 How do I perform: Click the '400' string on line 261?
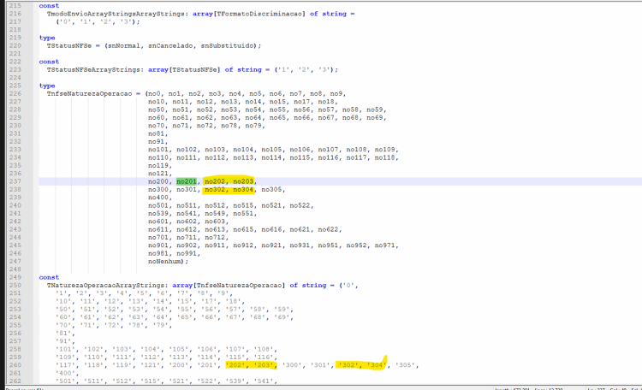pos(65,373)
